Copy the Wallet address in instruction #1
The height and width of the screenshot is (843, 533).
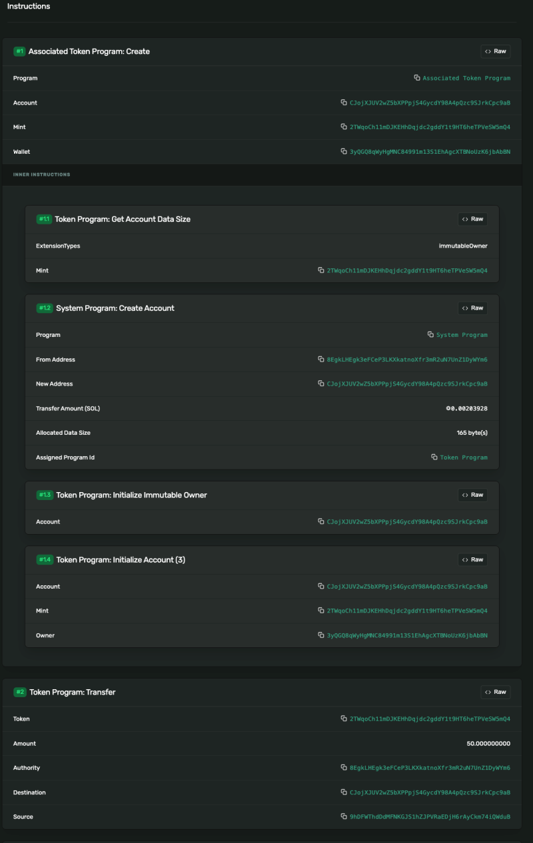click(x=344, y=152)
